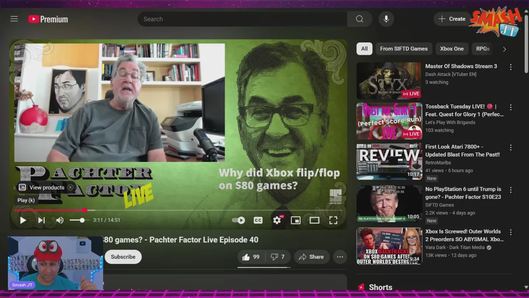
Task: Open Xbox Is Screwed video thumbnail
Action: pos(389,246)
